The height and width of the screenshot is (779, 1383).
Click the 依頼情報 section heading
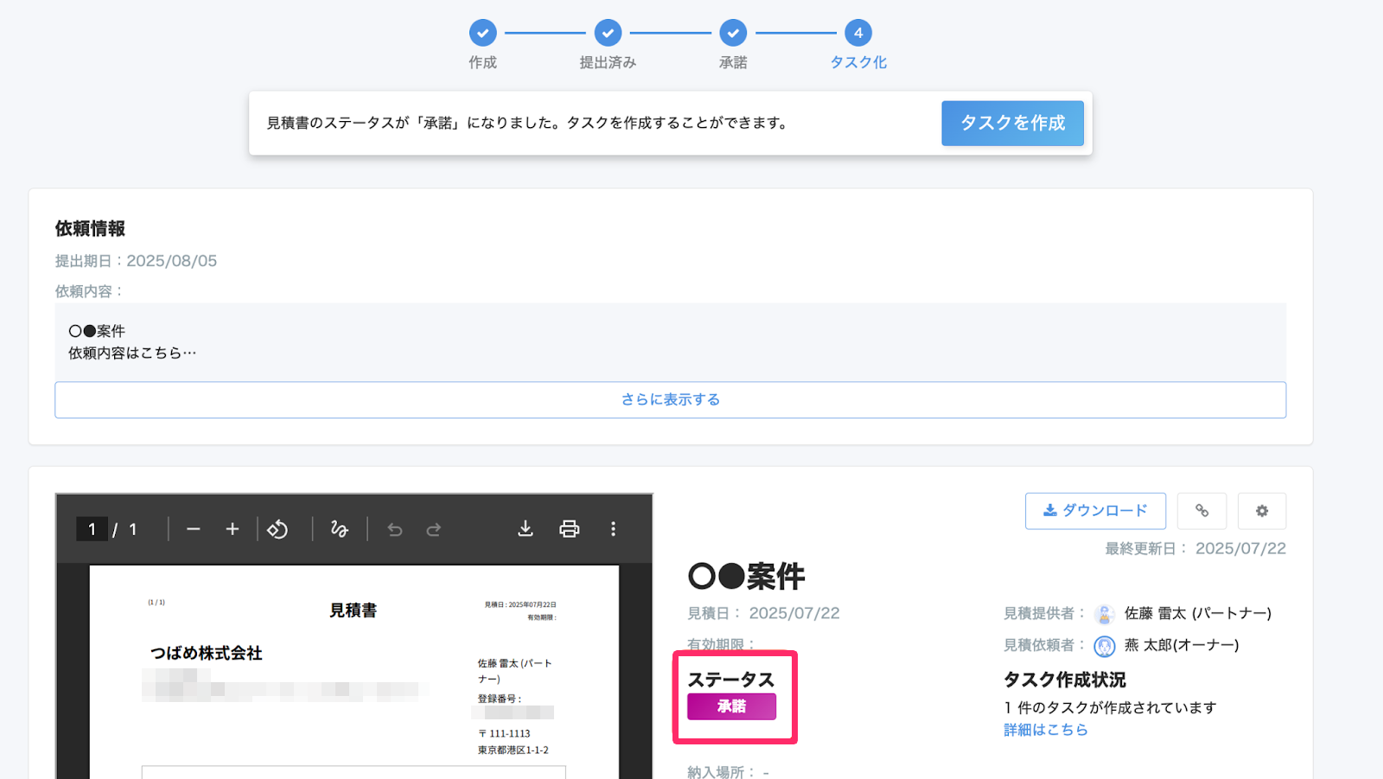(90, 228)
